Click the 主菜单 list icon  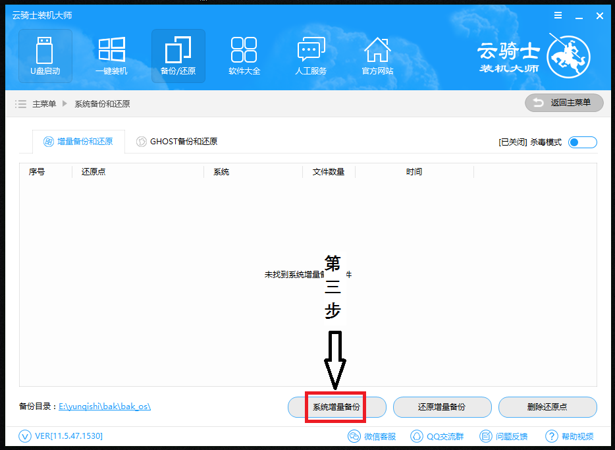[x=20, y=104]
